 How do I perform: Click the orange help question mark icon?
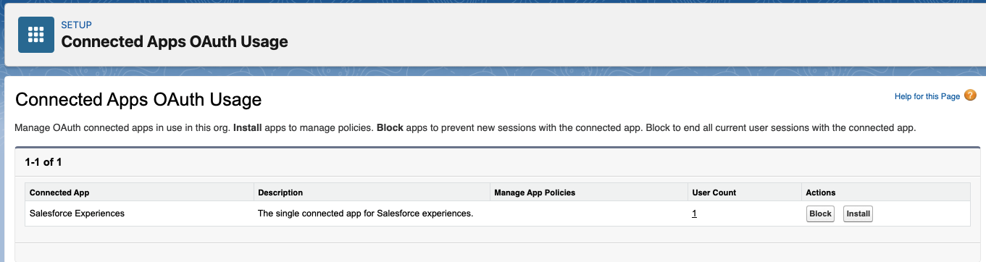click(x=970, y=96)
